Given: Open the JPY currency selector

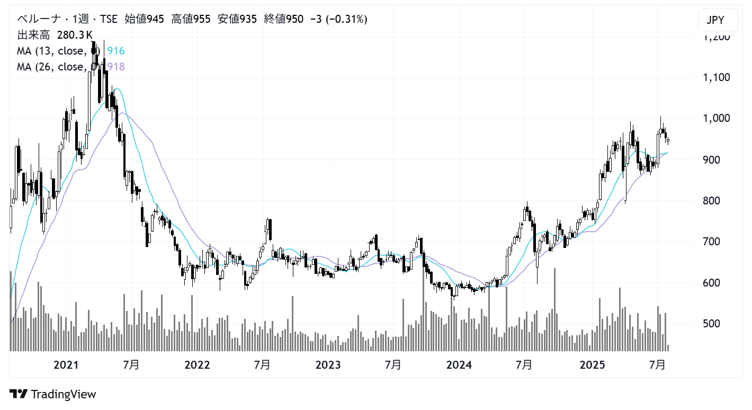Looking at the screenshot, I should 715,21.
